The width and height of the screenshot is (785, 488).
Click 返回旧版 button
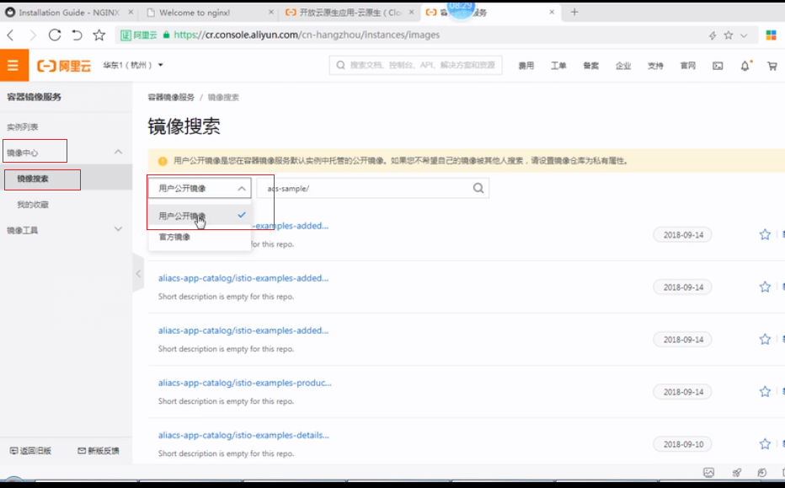pos(31,451)
